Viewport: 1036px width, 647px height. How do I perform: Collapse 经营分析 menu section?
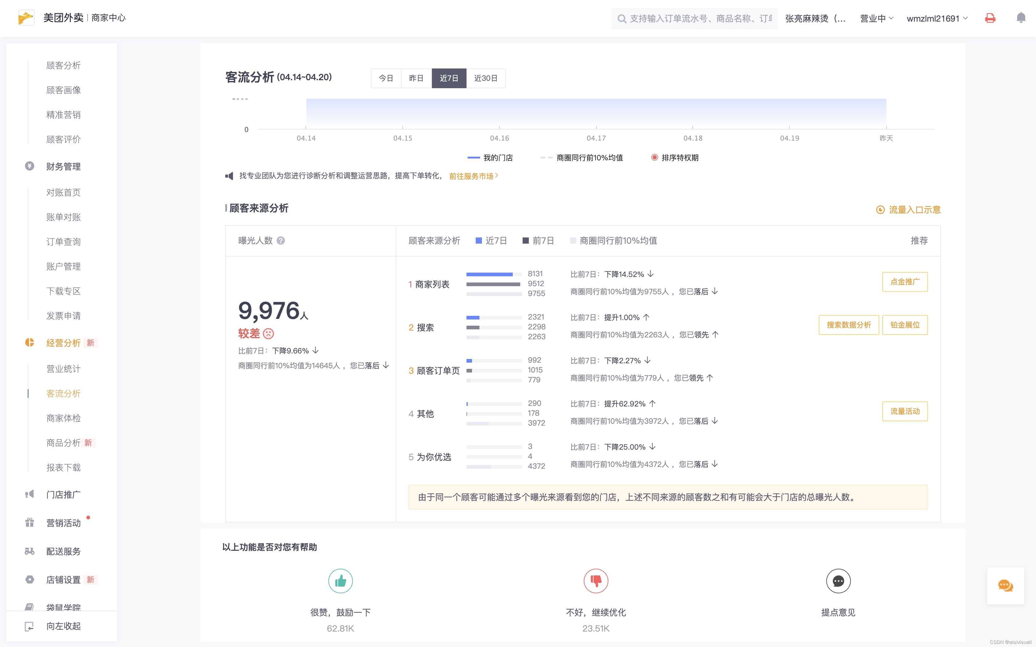point(63,343)
